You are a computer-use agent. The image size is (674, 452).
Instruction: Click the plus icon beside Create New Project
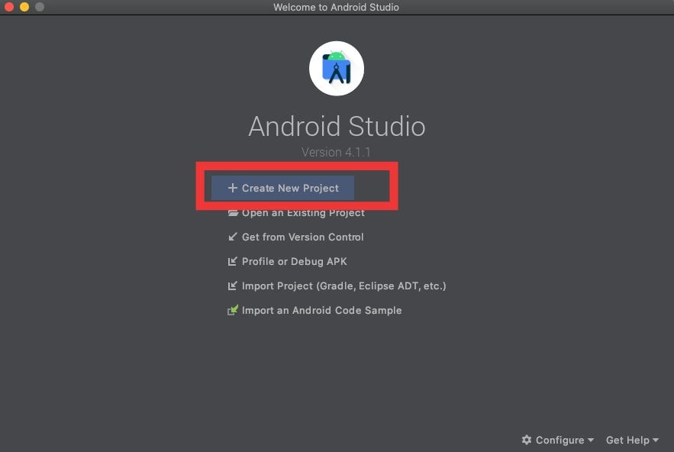click(x=232, y=188)
